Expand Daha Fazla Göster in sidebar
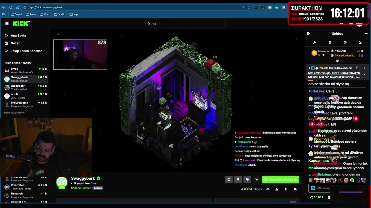This screenshot has height=208, width=371. pos(14,112)
